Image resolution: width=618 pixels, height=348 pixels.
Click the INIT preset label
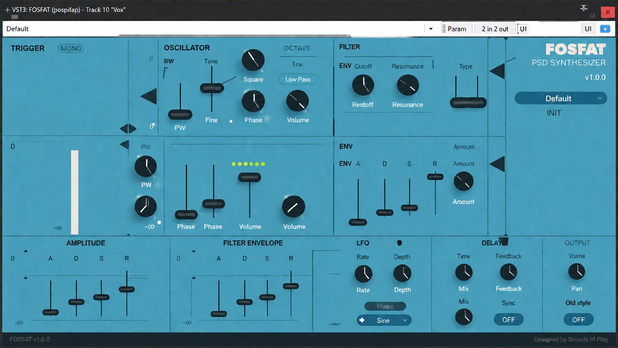[x=554, y=113]
